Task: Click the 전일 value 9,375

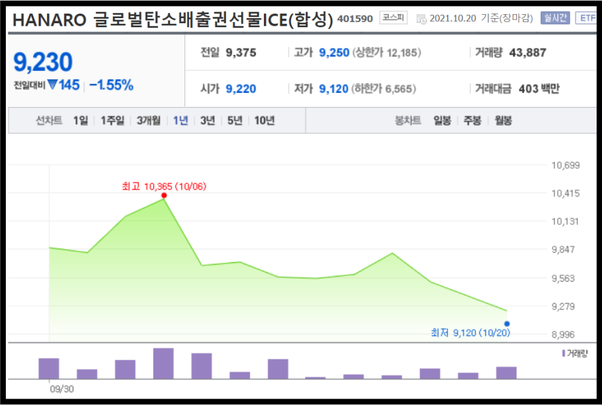Action: coord(241,52)
